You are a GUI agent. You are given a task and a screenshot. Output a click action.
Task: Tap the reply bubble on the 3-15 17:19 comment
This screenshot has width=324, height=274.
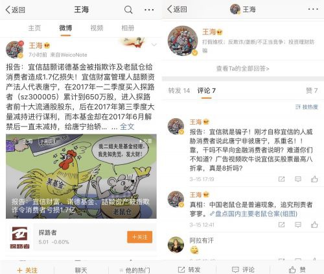pos(298,179)
